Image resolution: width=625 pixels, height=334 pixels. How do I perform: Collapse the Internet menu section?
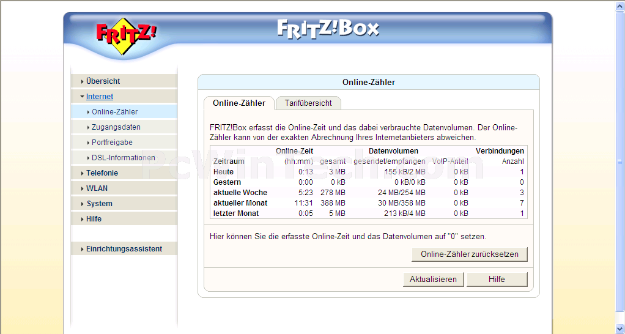click(x=124, y=97)
